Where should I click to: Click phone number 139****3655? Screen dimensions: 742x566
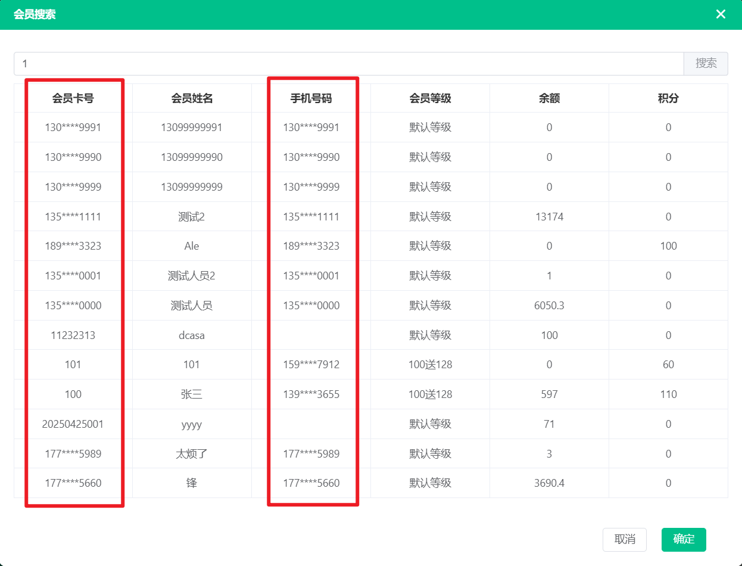311,394
